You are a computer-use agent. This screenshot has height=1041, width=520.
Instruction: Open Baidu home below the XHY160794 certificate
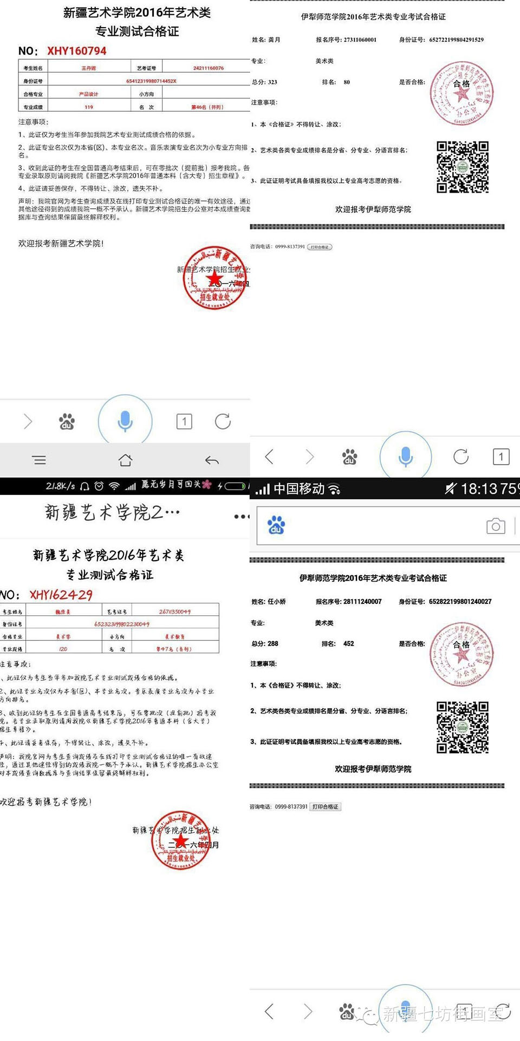(x=67, y=421)
